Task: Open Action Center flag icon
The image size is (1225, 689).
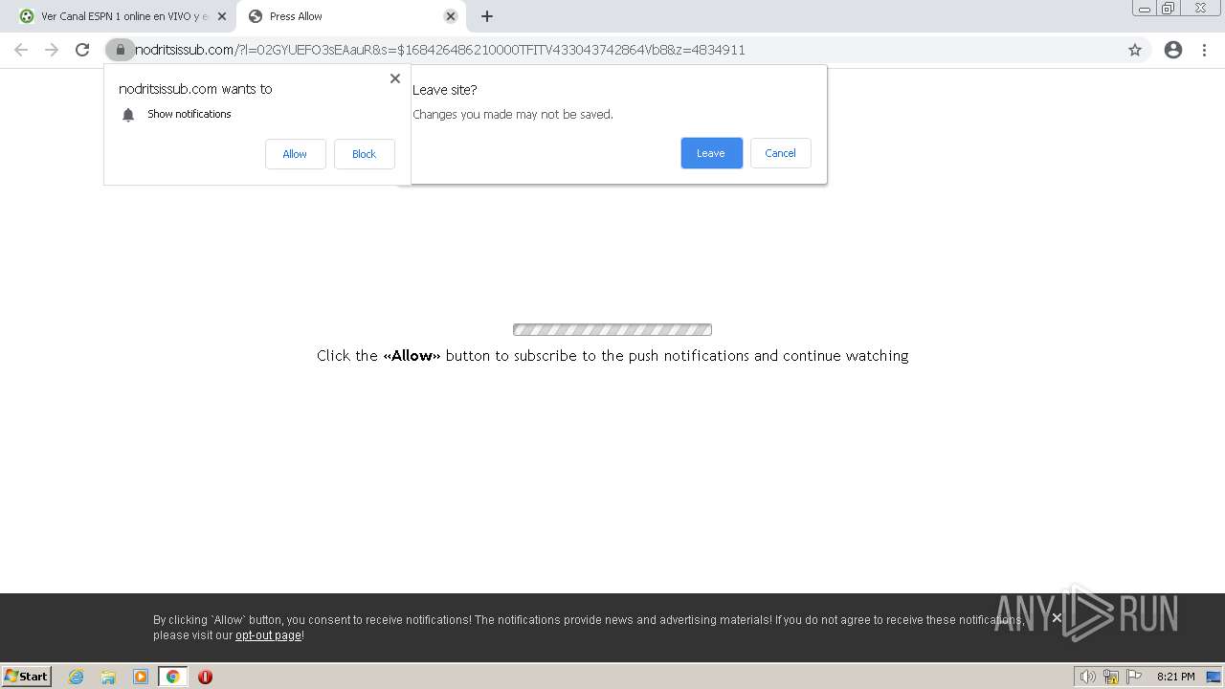Action: pos(1134,677)
